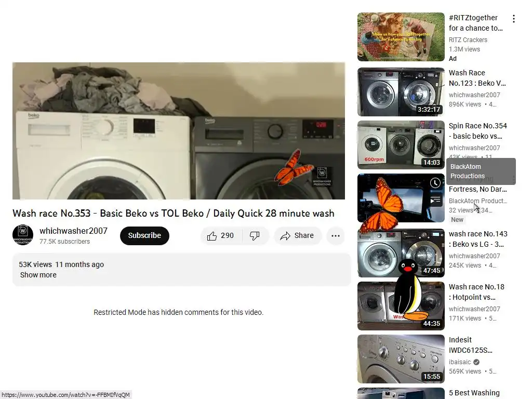Open options menu for RITZ Crackers ad
This screenshot has width=532, height=399.
tap(514, 19)
